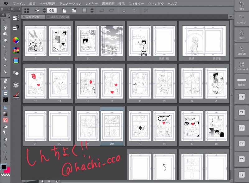Tap the esc key on edge keyboard
This screenshot has width=249, height=183.
(x=242, y=6)
